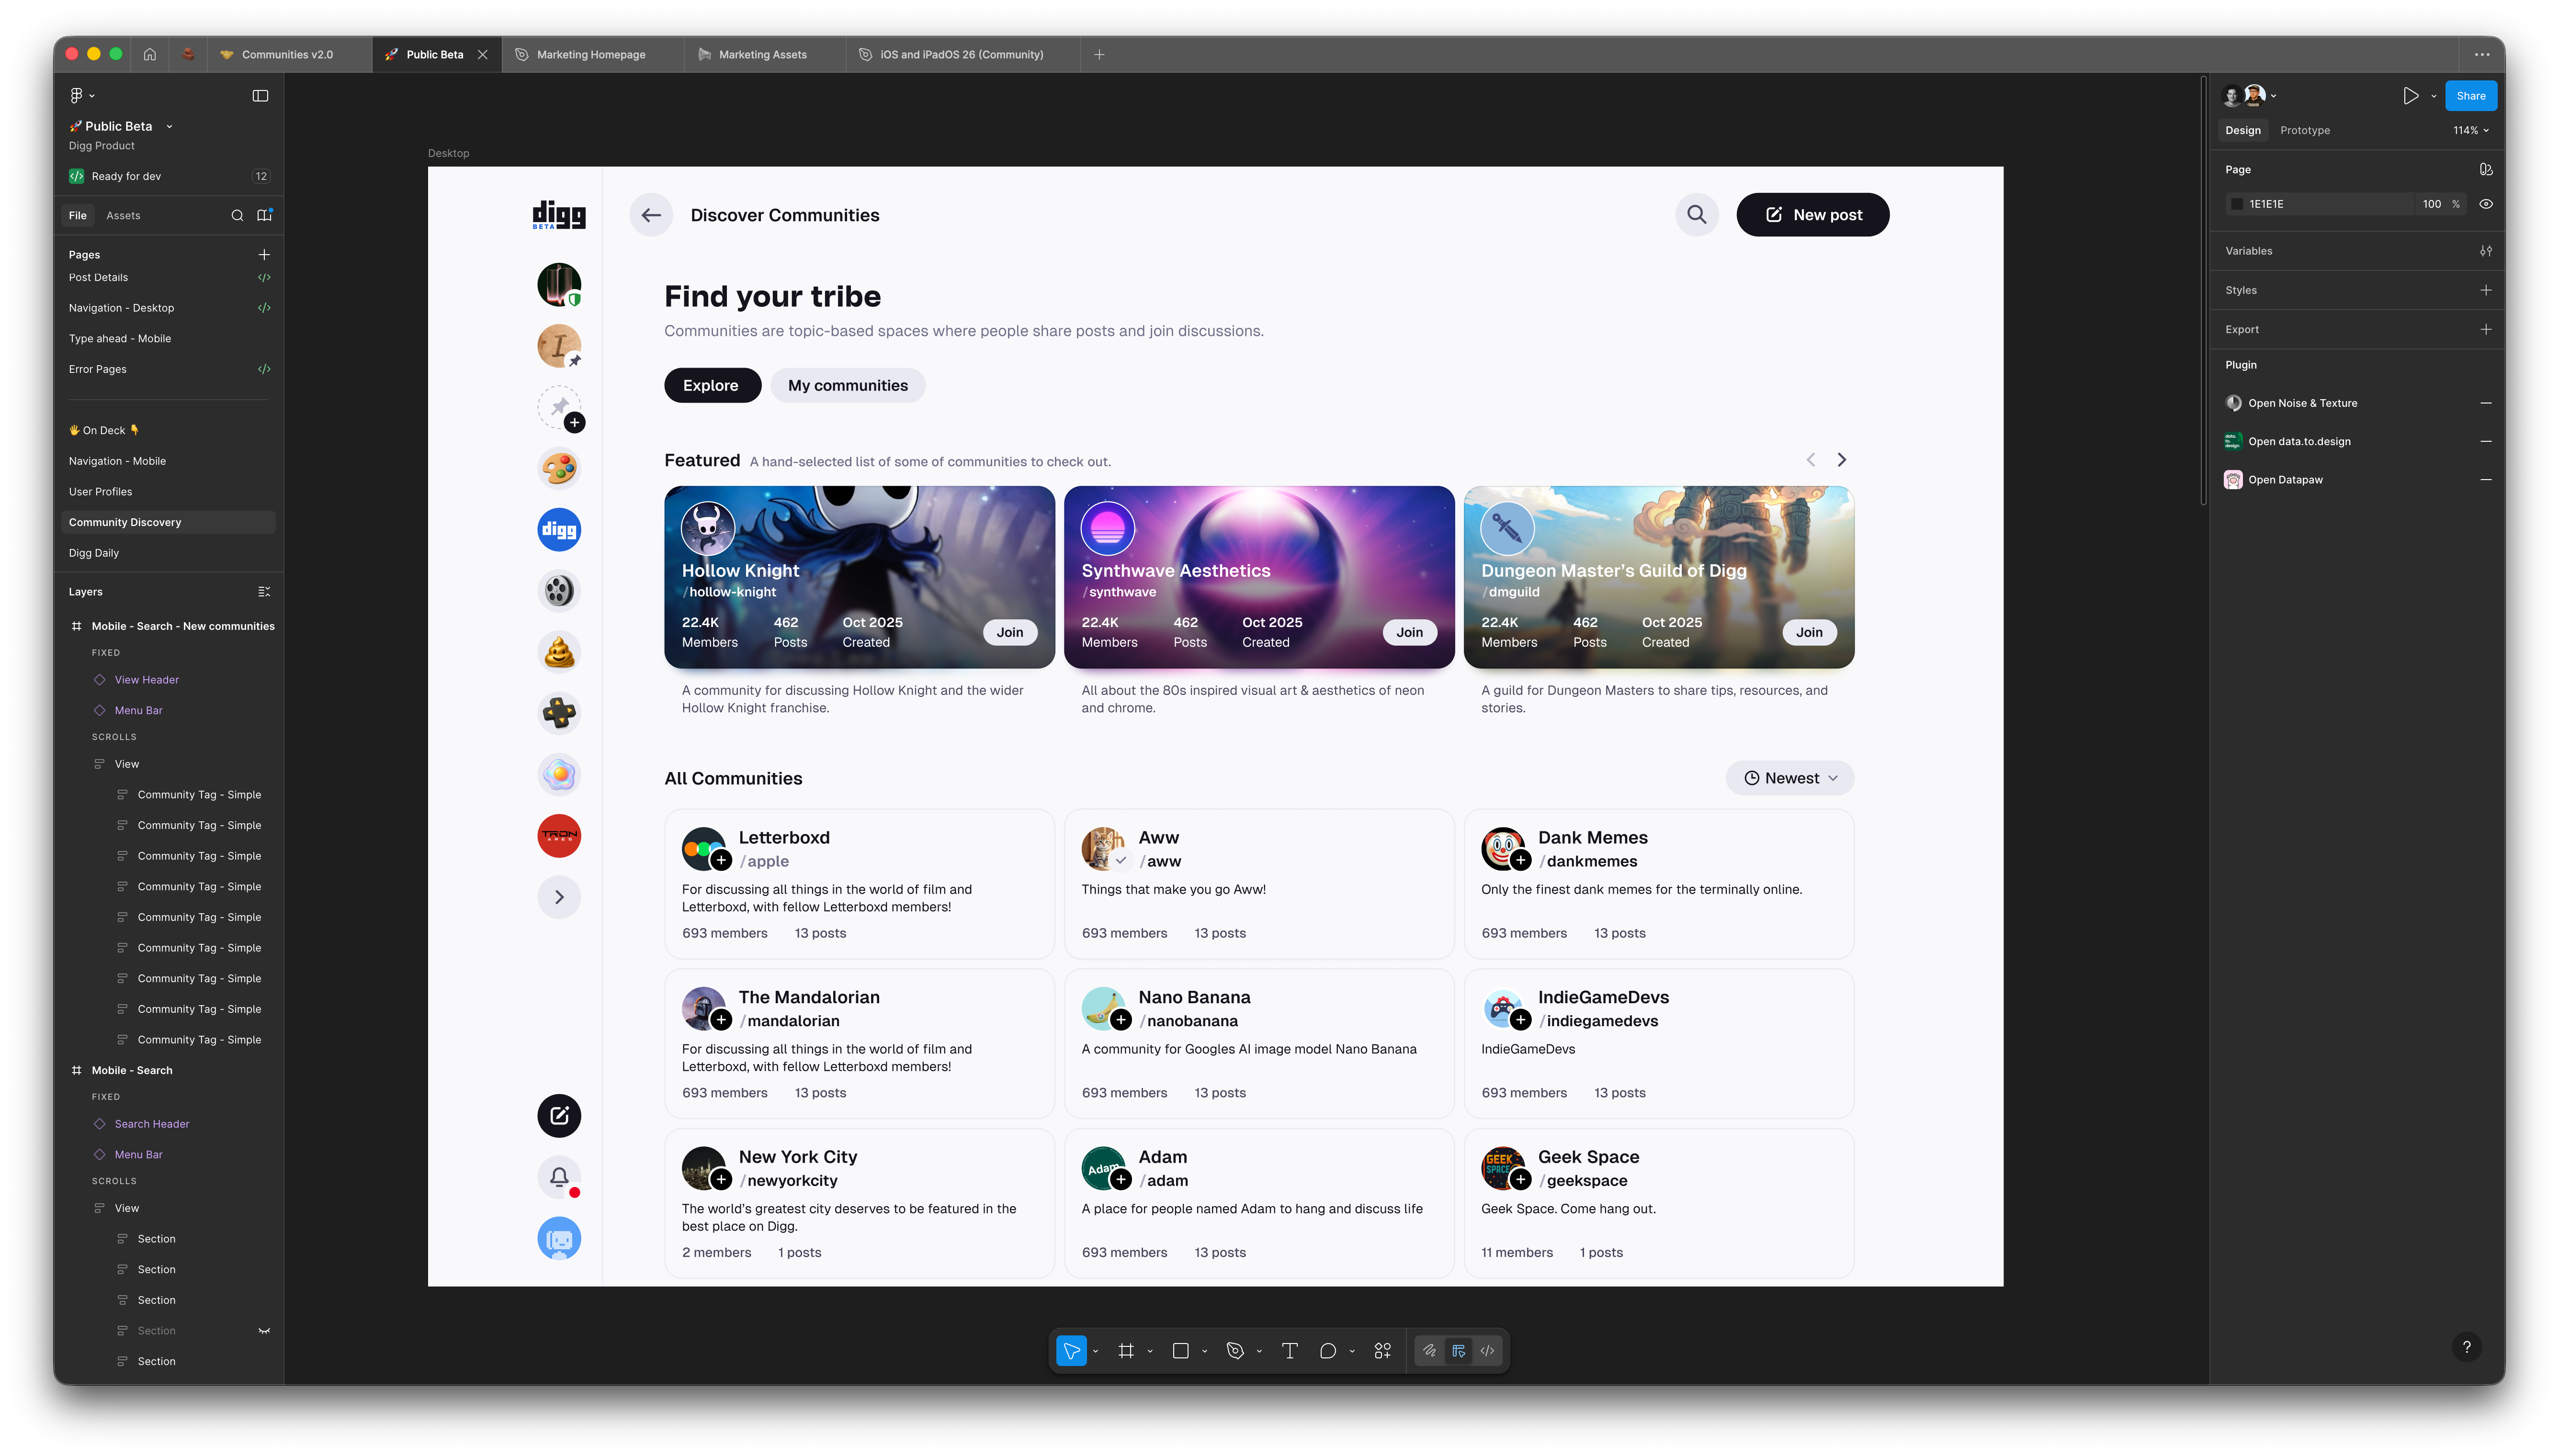Viewport: 2559px width, 1456px height.
Task: Select the Comment tool
Action: 1327,1351
